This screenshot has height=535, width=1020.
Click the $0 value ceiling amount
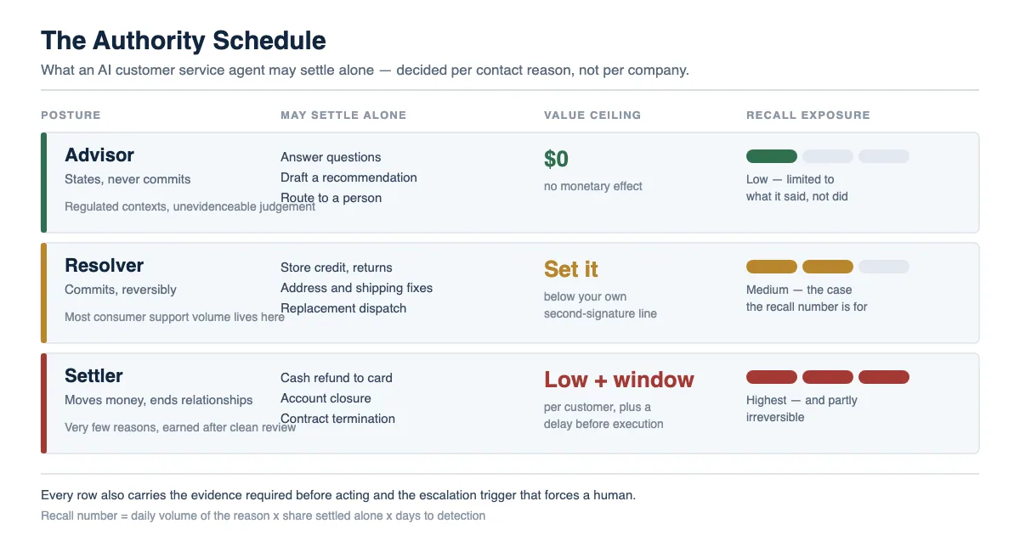(x=557, y=159)
